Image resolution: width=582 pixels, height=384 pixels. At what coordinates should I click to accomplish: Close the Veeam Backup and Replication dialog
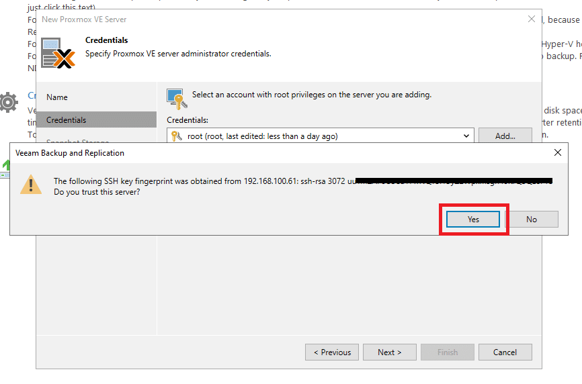tap(558, 152)
